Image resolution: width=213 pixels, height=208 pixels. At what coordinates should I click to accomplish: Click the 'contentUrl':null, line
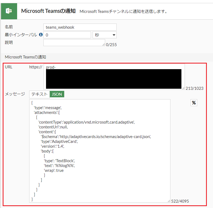click(x=53, y=127)
